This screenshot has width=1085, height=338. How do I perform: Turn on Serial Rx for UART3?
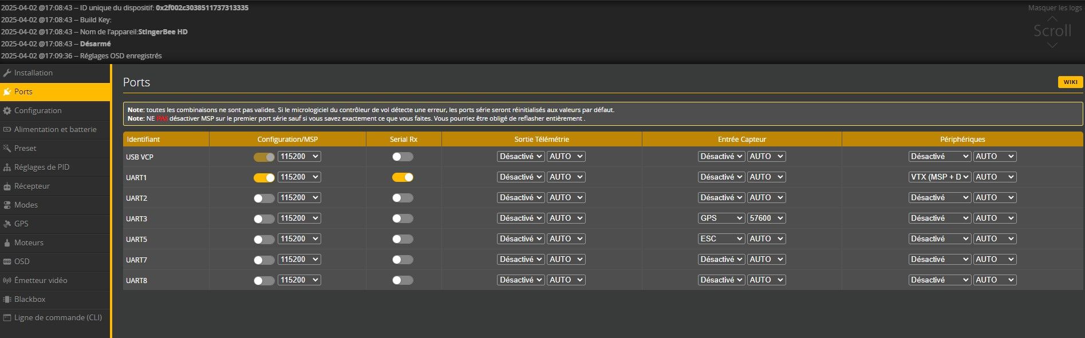403,218
